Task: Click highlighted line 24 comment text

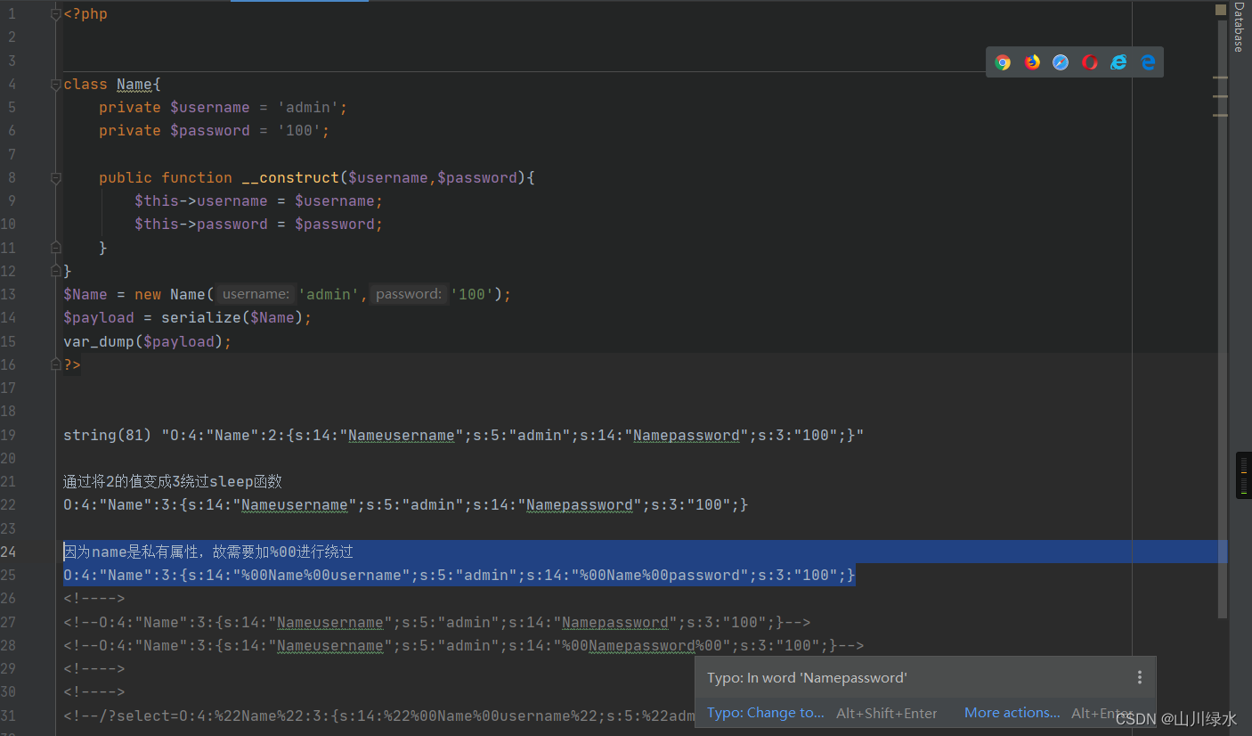Action: (208, 552)
